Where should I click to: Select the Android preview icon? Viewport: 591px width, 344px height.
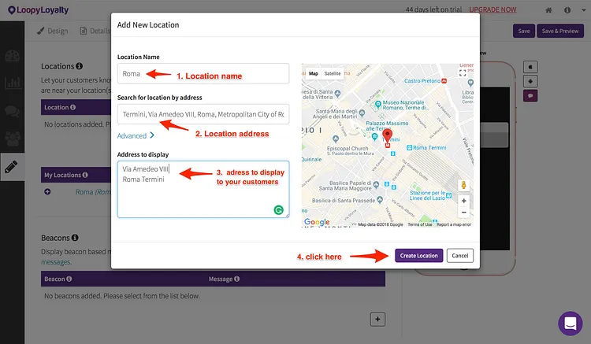click(530, 81)
